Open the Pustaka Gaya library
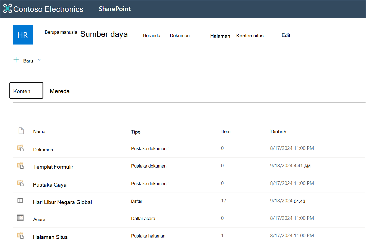Image resolution: width=366 pixels, height=248 pixels. [x=50, y=185]
